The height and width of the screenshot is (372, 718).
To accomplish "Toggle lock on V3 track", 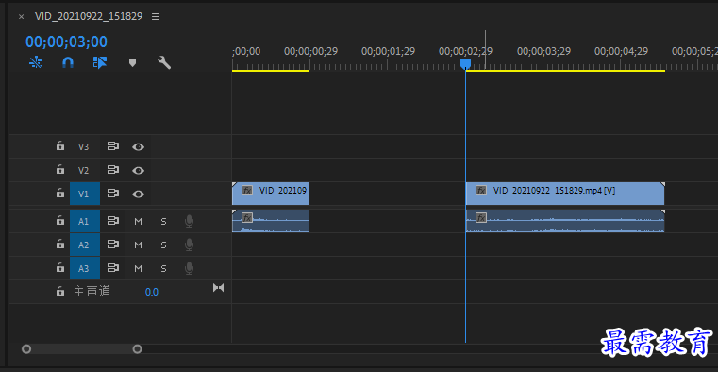I will pos(60,146).
